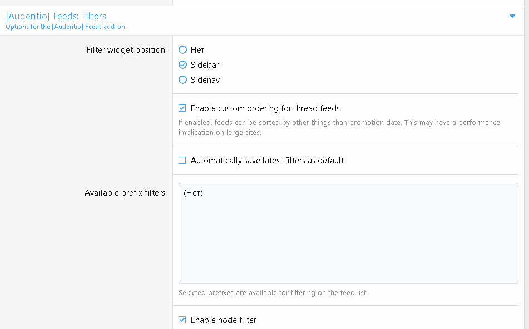
Task: Select the (Нет) prefix option
Action: point(194,193)
